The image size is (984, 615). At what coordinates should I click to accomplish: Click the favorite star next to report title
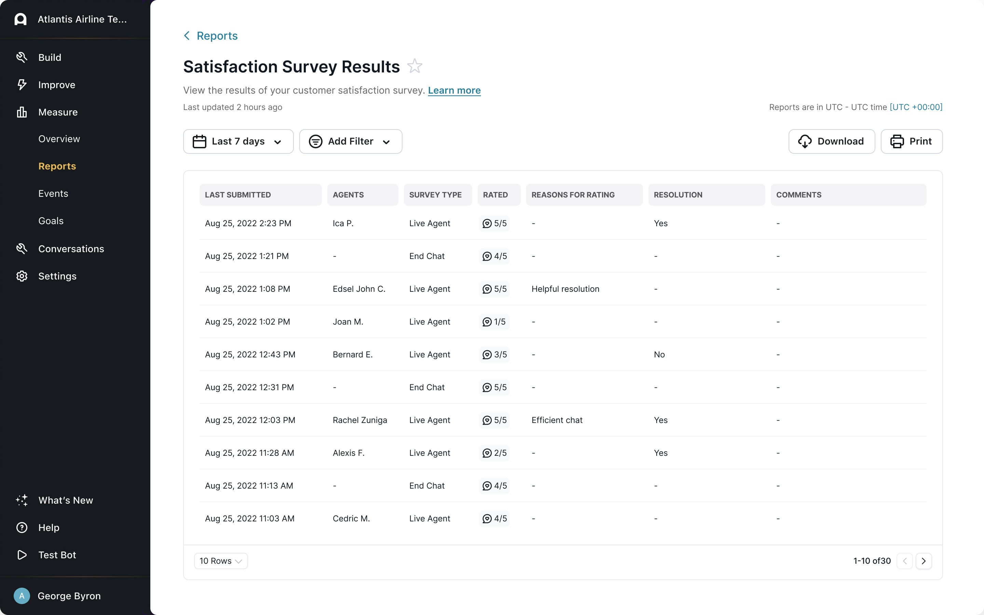coord(414,66)
